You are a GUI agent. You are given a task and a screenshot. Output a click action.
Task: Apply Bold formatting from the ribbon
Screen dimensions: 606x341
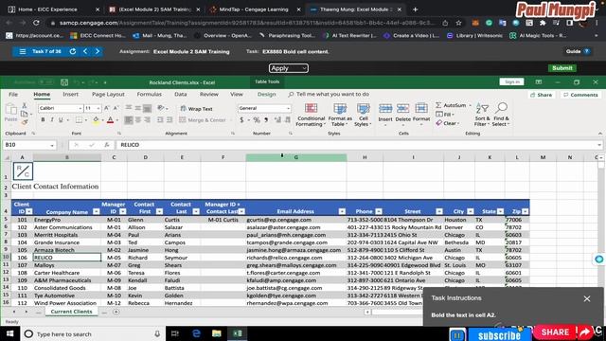pos(43,120)
